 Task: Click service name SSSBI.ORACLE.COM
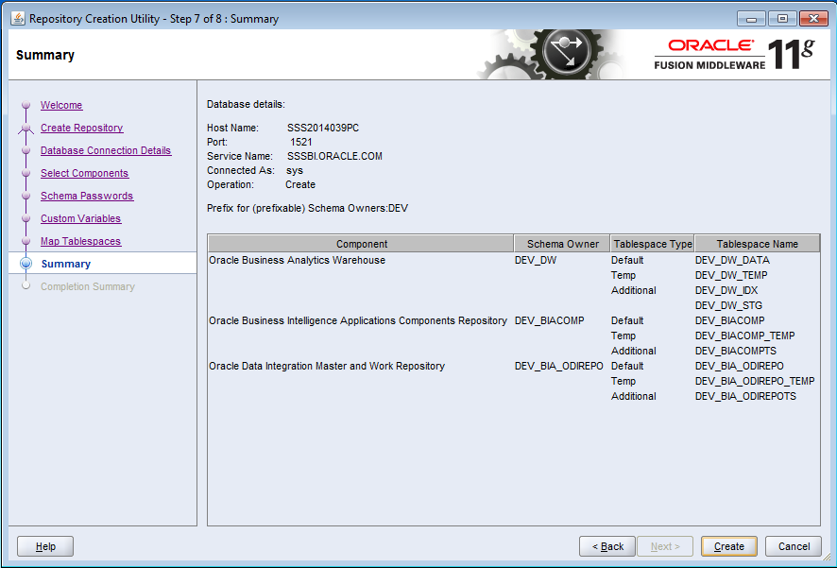point(334,156)
